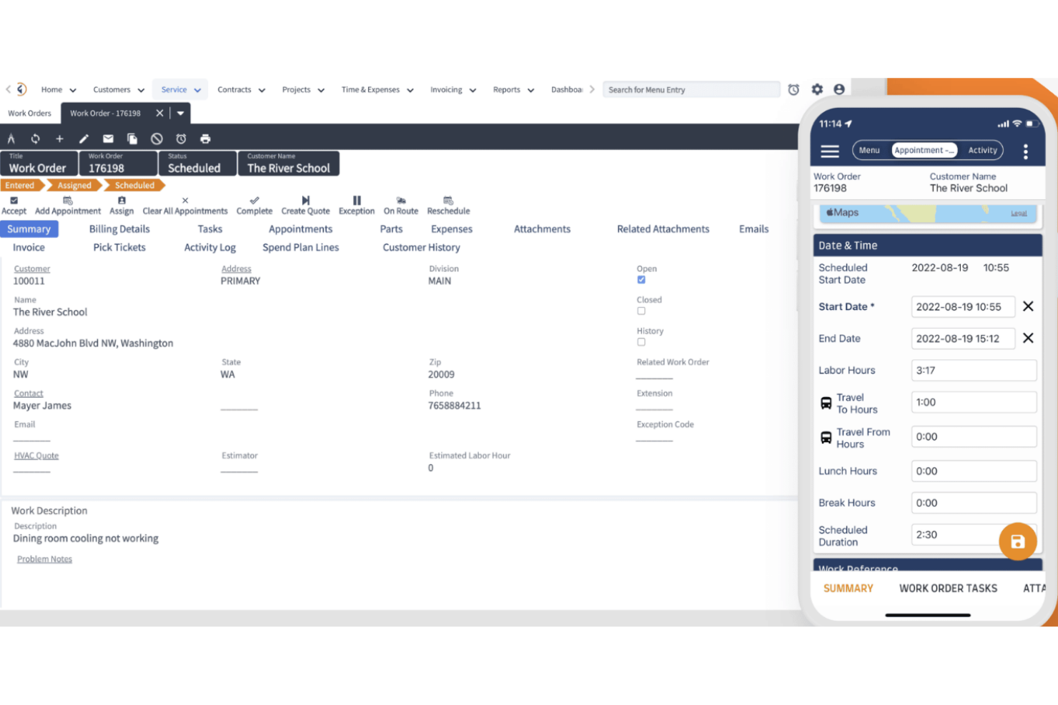Open WORK ORDER TASKS tab in mobile app

[x=948, y=588]
